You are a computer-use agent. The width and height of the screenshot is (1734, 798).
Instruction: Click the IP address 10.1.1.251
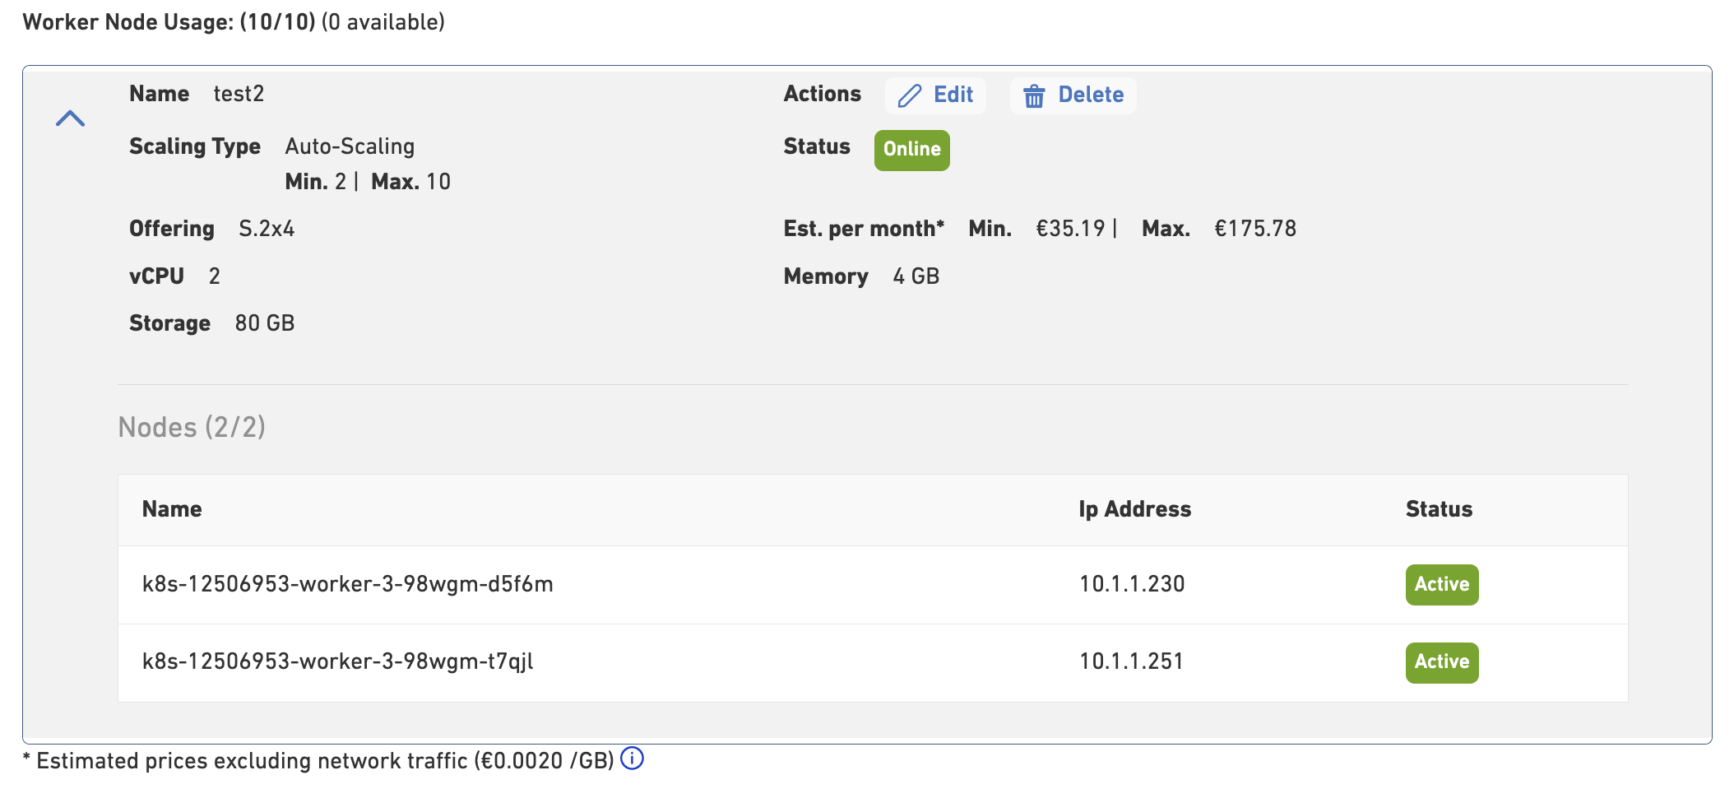[1131, 661]
